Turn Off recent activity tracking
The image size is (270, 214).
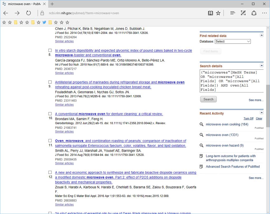(248, 118)
